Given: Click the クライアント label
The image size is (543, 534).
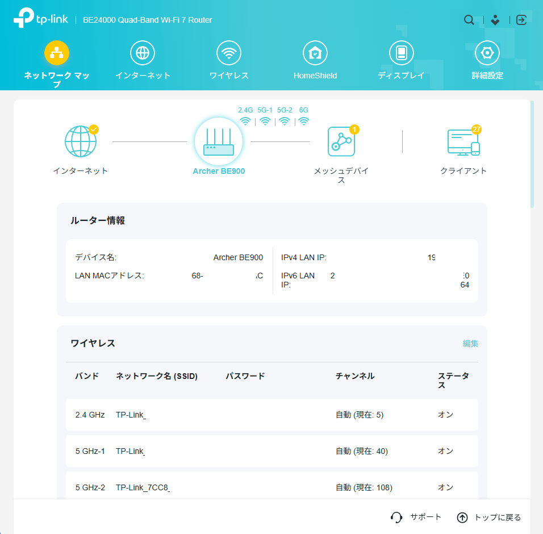Looking at the screenshot, I should click(463, 171).
